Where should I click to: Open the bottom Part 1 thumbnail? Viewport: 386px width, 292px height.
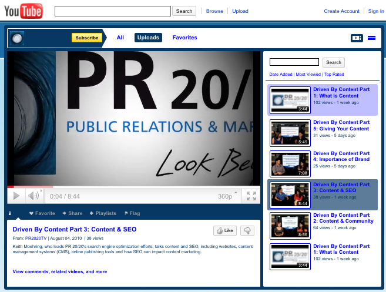290,257
